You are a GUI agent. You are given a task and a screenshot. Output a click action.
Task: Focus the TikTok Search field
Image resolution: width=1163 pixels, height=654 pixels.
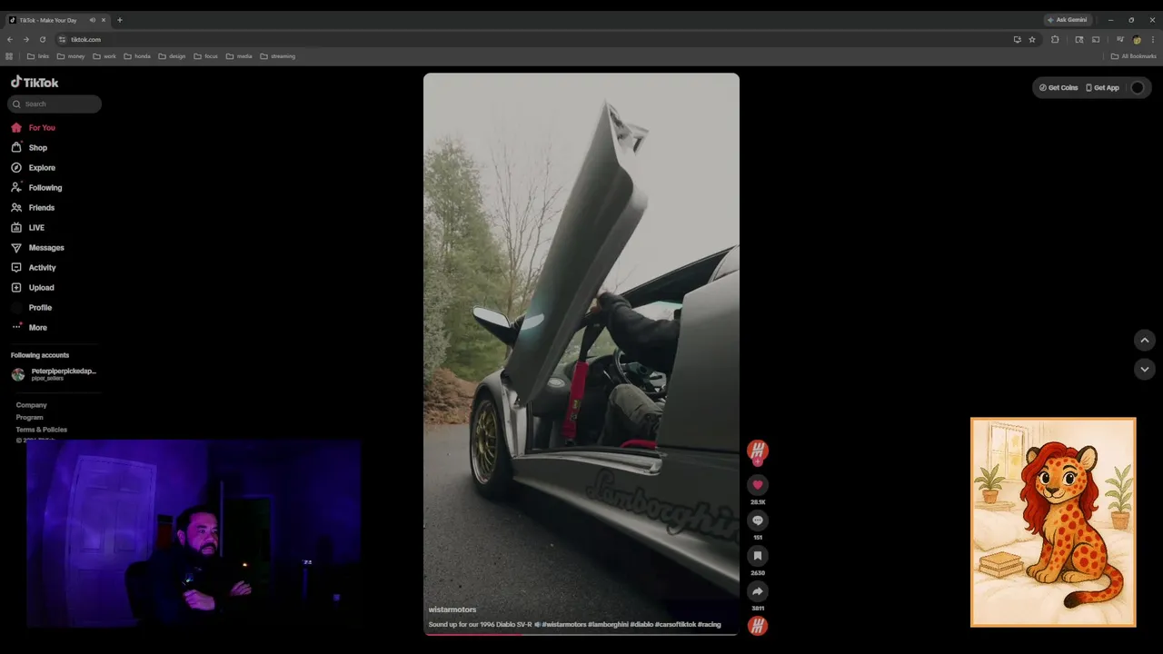pyautogui.click(x=55, y=104)
